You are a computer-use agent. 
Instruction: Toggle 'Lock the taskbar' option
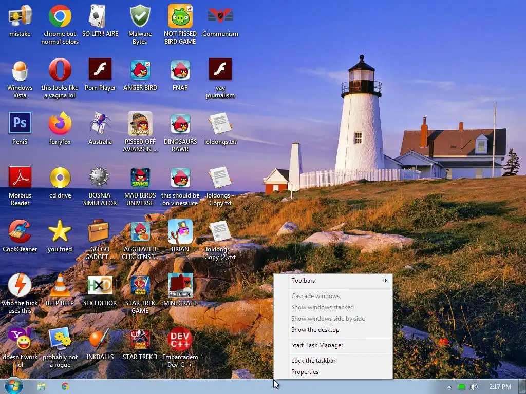tap(333, 361)
